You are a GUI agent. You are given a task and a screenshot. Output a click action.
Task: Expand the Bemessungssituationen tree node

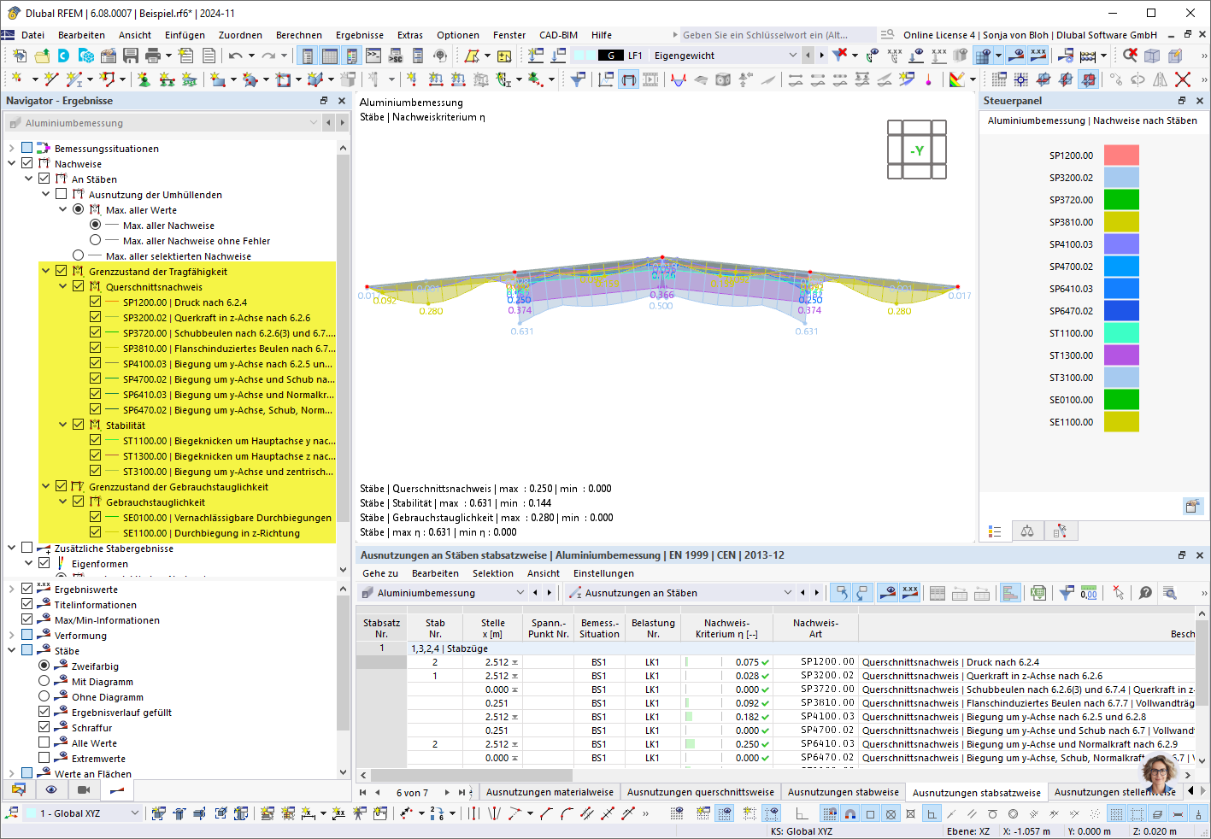(x=11, y=149)
